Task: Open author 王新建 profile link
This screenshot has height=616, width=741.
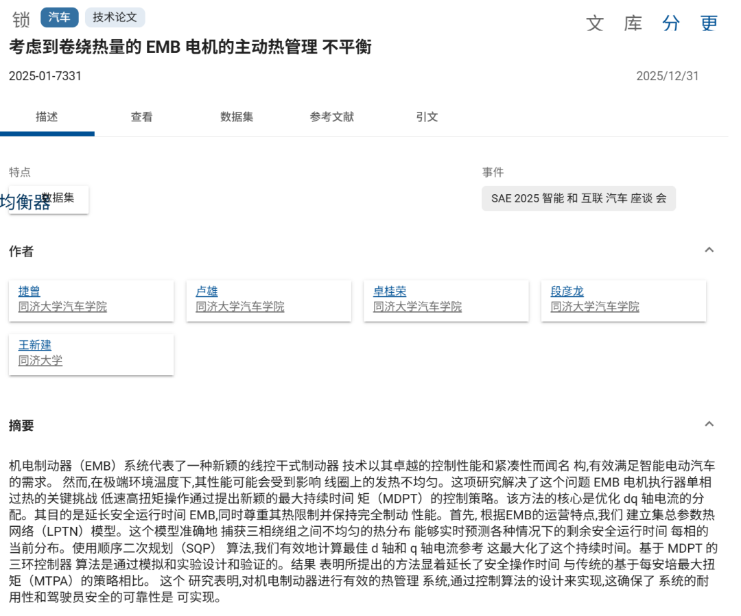Action: click(35, 345)
